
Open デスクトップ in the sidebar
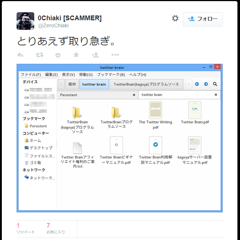(39, 148)
